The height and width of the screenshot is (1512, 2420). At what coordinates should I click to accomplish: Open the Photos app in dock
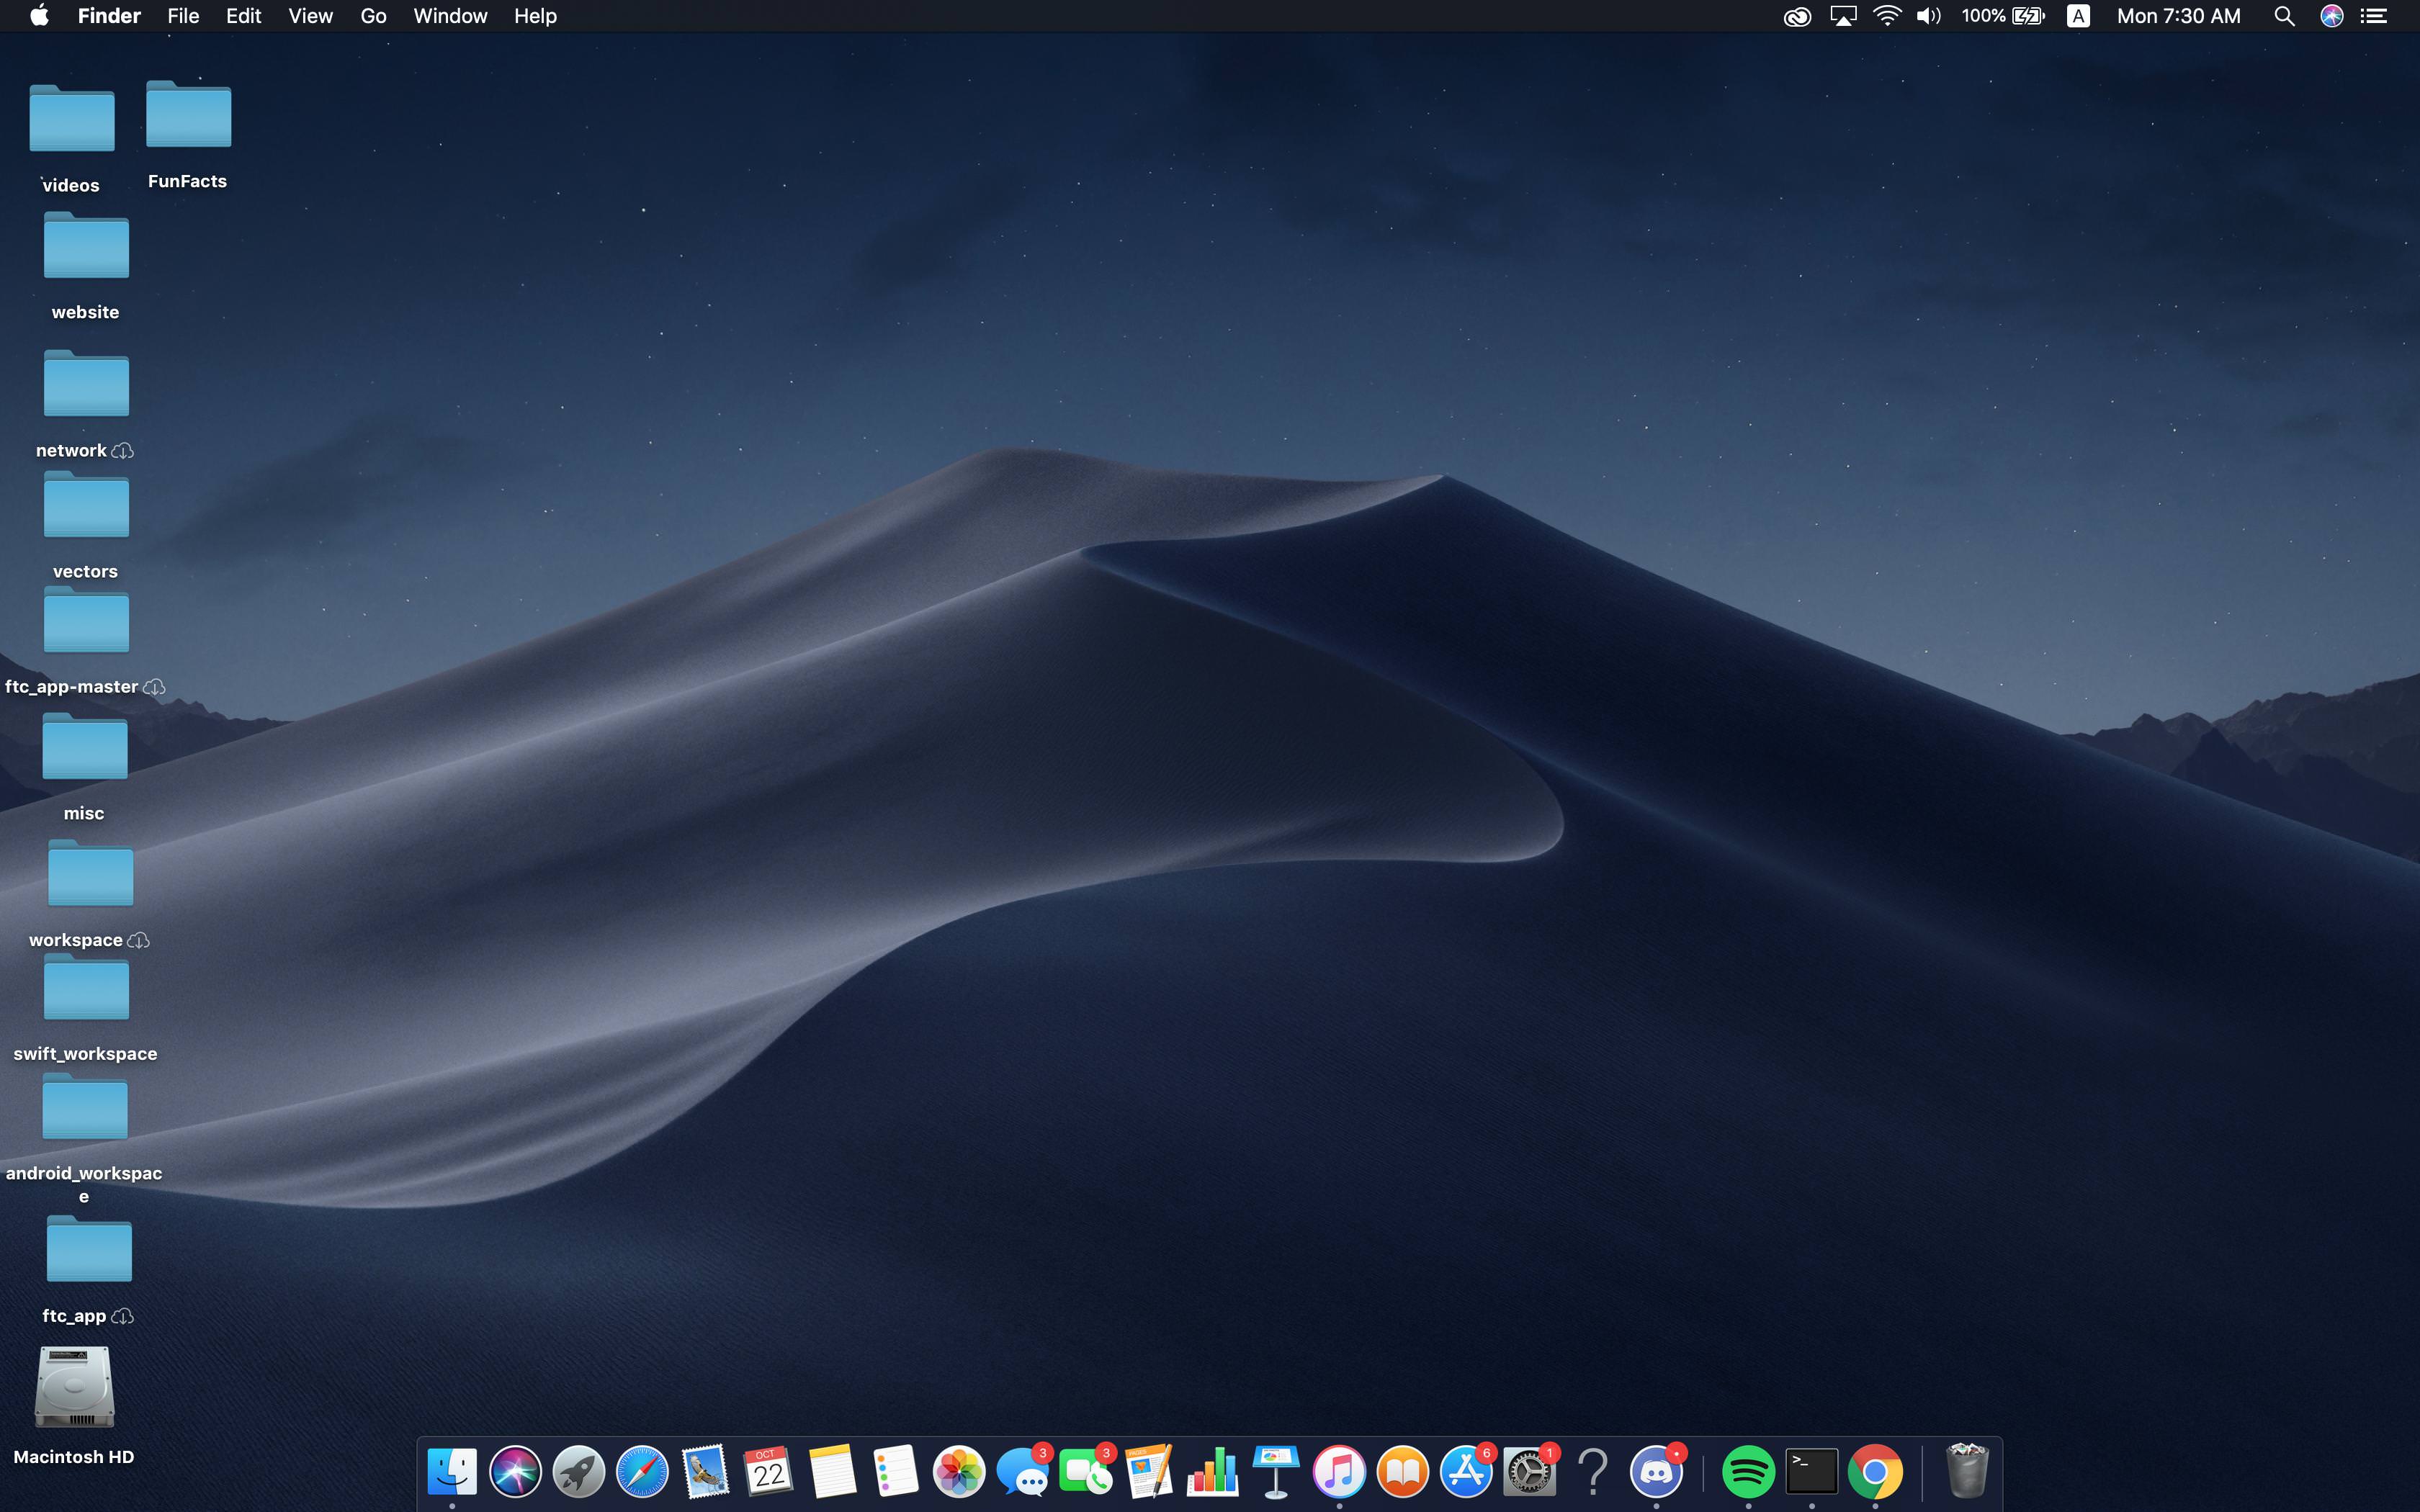[x=959, y=1471]
